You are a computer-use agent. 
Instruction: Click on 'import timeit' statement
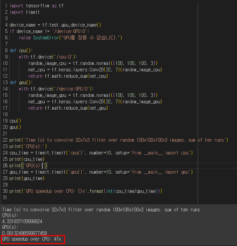coord(25,12)
